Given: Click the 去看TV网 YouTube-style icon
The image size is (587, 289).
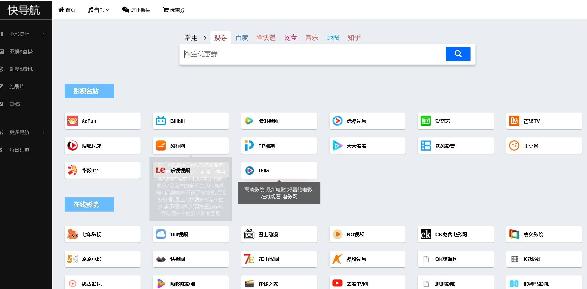Looking at the screenshot, I should pos(337,283).
